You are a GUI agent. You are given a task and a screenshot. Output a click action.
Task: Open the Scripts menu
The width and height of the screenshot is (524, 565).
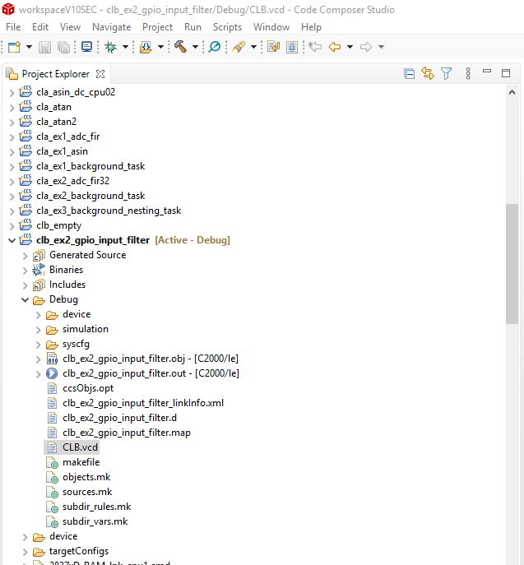tap(227, 27)
